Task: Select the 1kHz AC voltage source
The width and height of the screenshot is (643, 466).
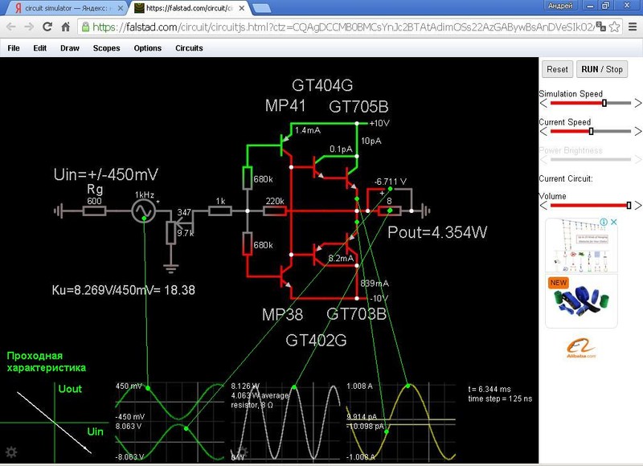Action: point(144,211)
